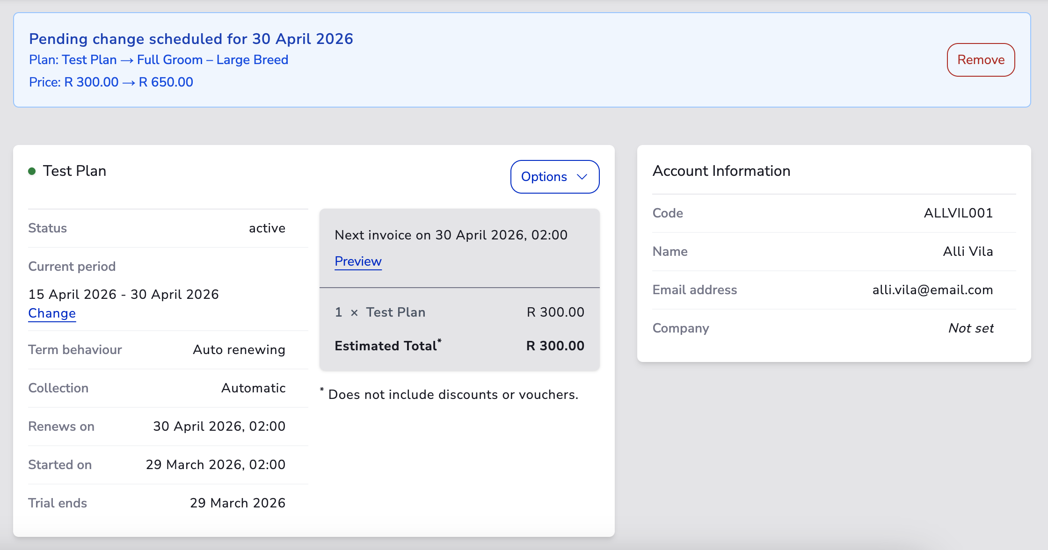Click the name value Alli Vila

tap(968, 252)
